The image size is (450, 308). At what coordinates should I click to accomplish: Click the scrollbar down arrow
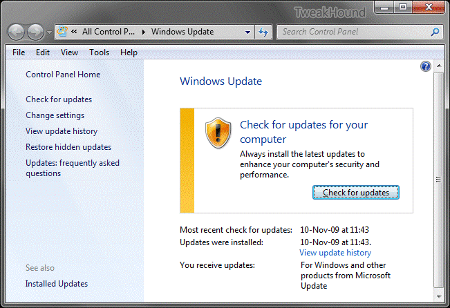(x=439, y=296)
